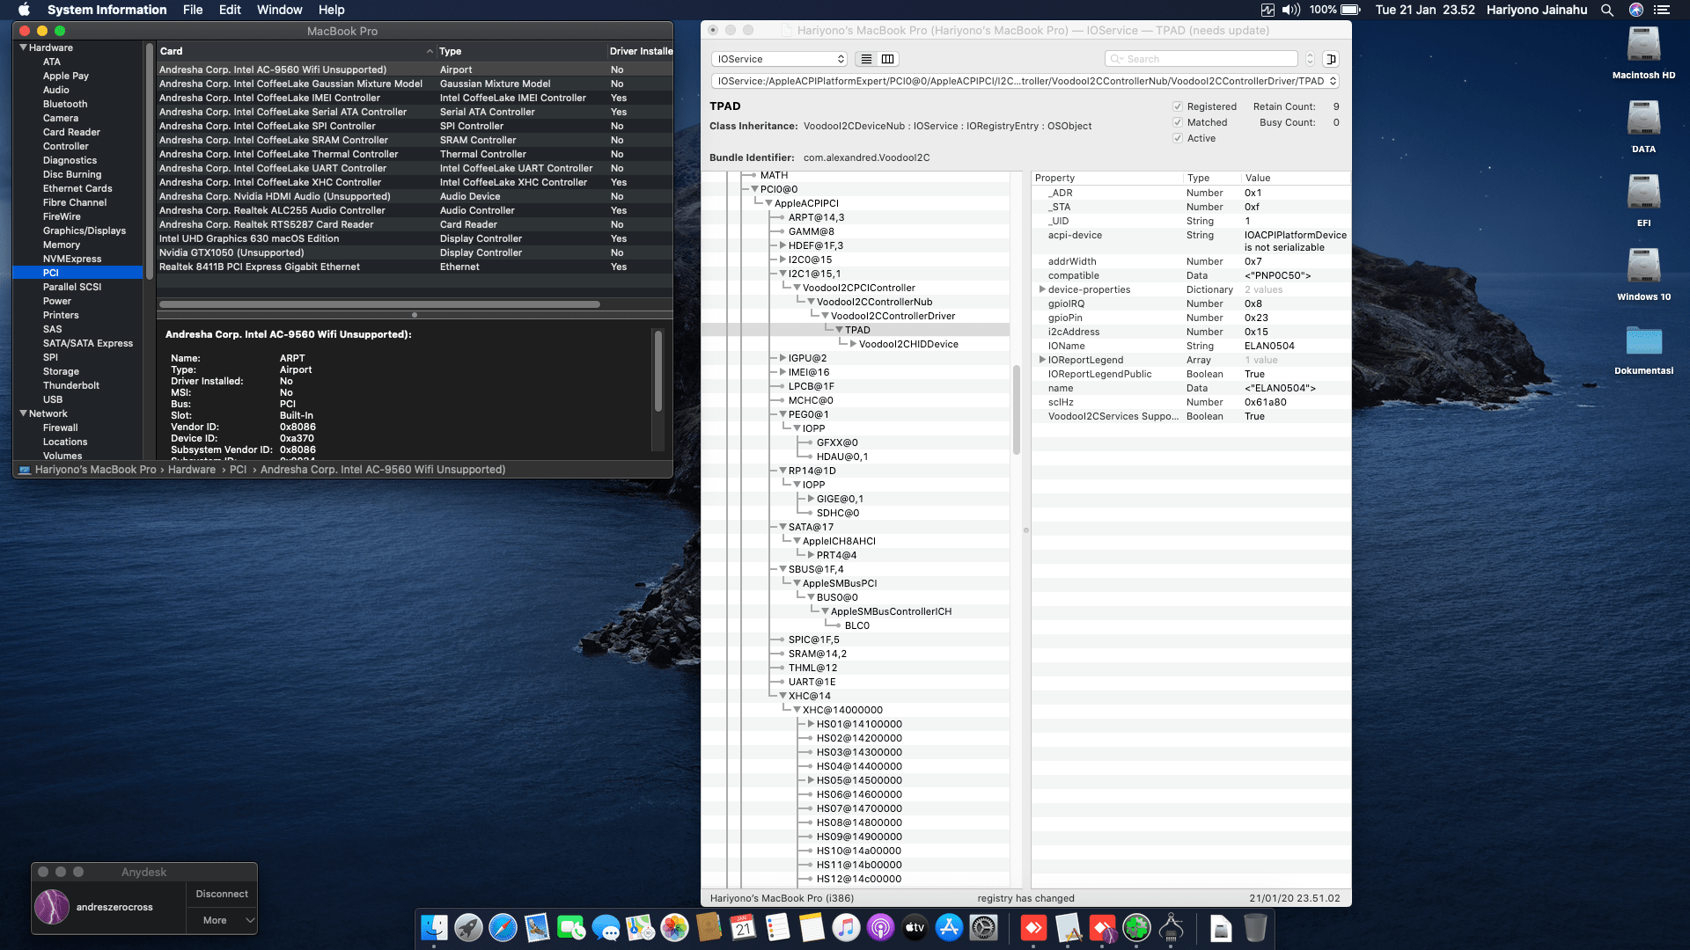Toggle IORegistryExplorer side pane button
This screenshot has height=950, width=1690.
[1331, 59]
